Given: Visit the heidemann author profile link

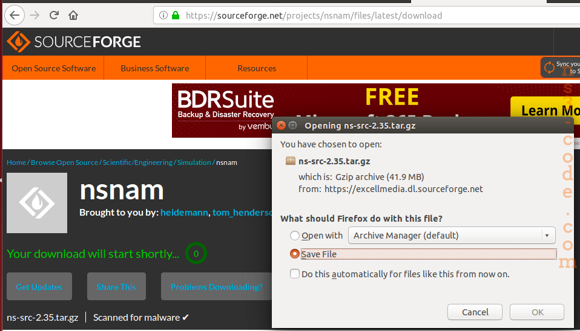Looking at the screenshot, I should point(184,213).
